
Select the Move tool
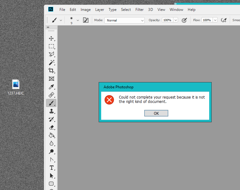[51, 38]
